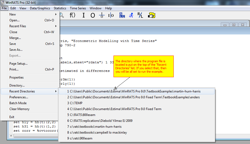Click the 'O' output window icon
Viewport: 250px width, 144px height.
tap(93, 15)
